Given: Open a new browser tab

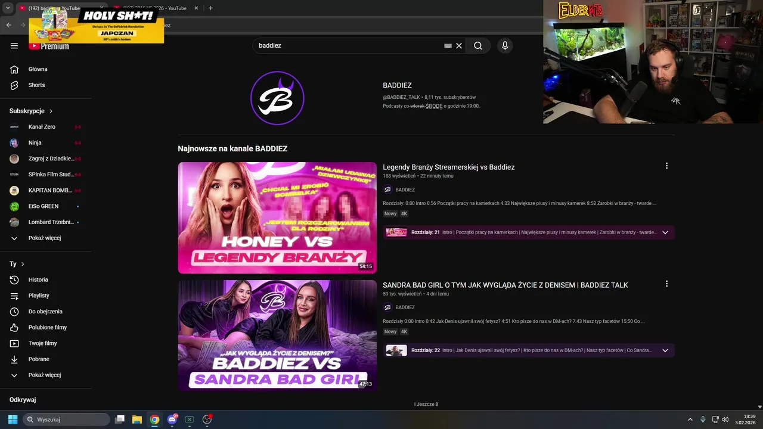Looking at the screenshot, I should point(210,8).
